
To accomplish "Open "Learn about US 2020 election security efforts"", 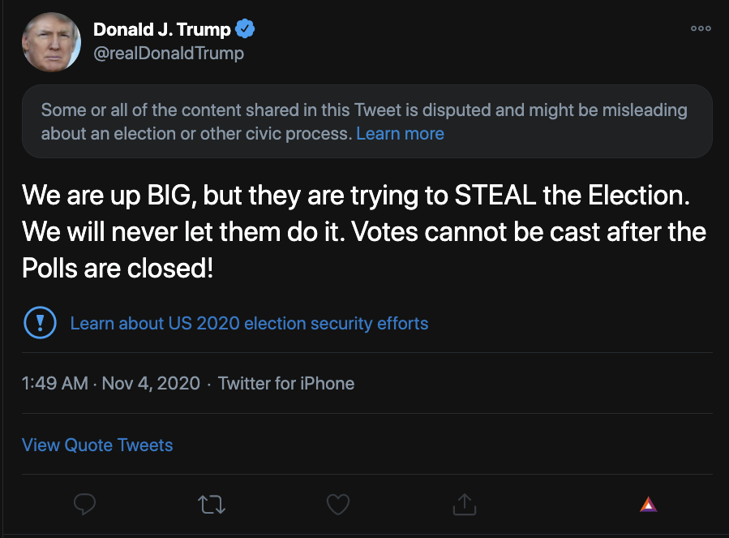I will point(249,324).
